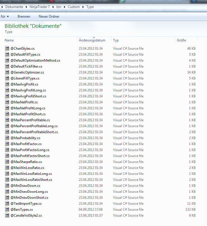Click the @ChartStyles.cs file icon

click(7, 49)
